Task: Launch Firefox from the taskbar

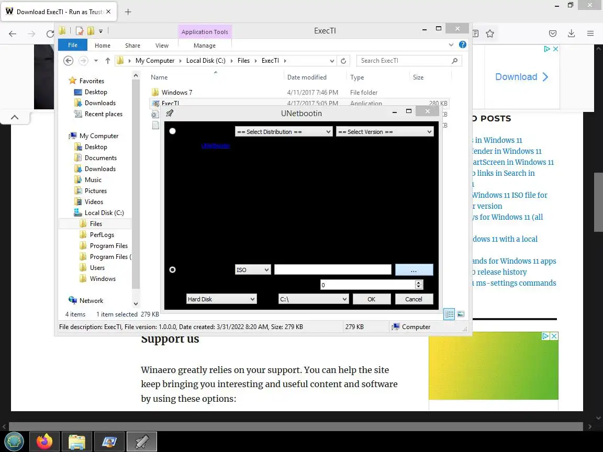Action: 44,441
